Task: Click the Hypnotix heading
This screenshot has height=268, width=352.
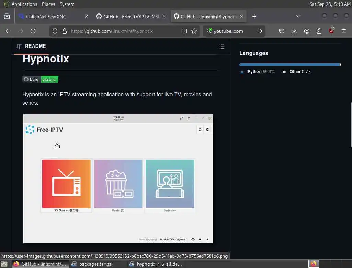Action: 46,59
